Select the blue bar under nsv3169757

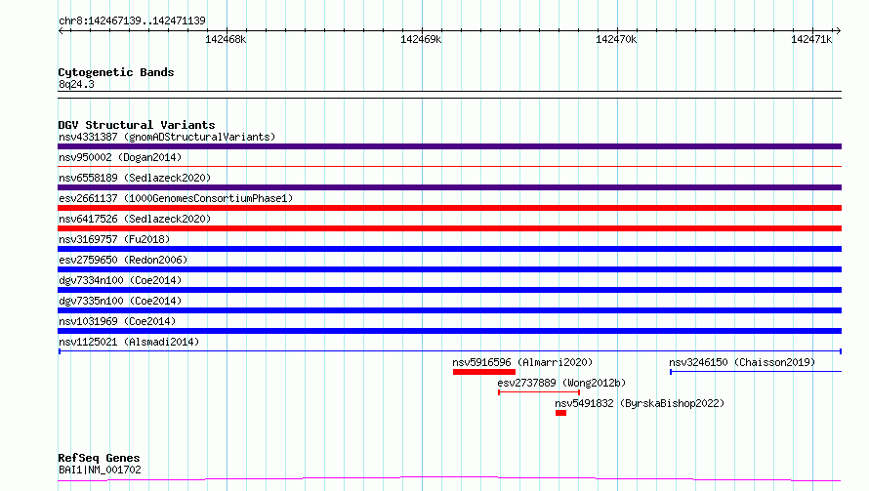[449, 249]
